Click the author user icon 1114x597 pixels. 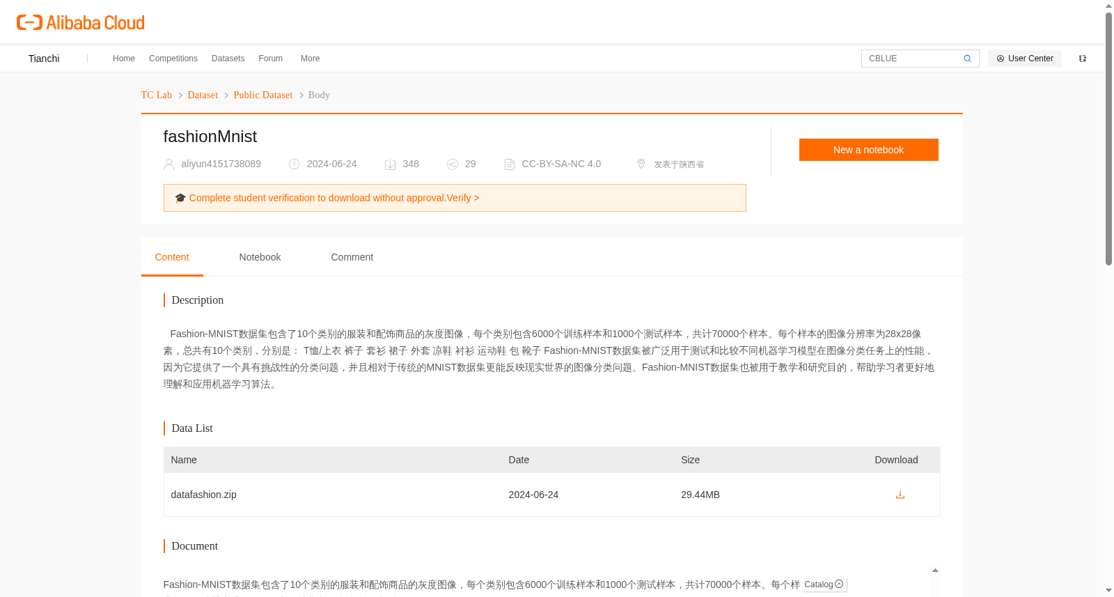168,164
